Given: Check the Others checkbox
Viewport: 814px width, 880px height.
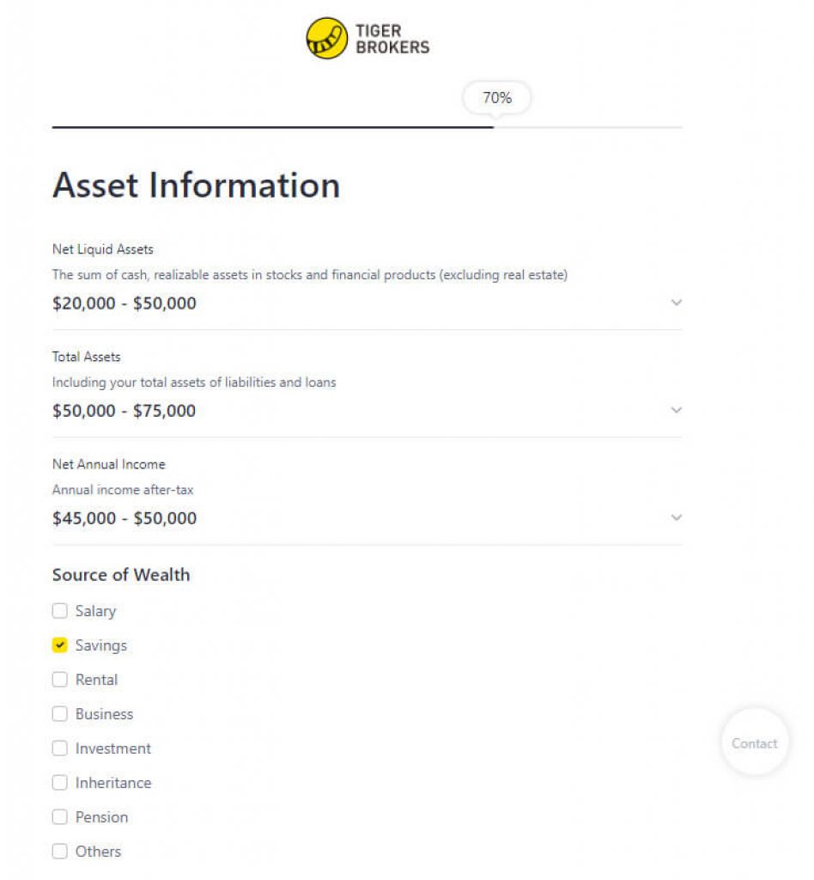Looking at the screenshot, I should (x=59, y=852).
